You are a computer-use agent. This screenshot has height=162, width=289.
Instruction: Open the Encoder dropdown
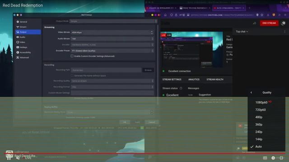point(112,45)
